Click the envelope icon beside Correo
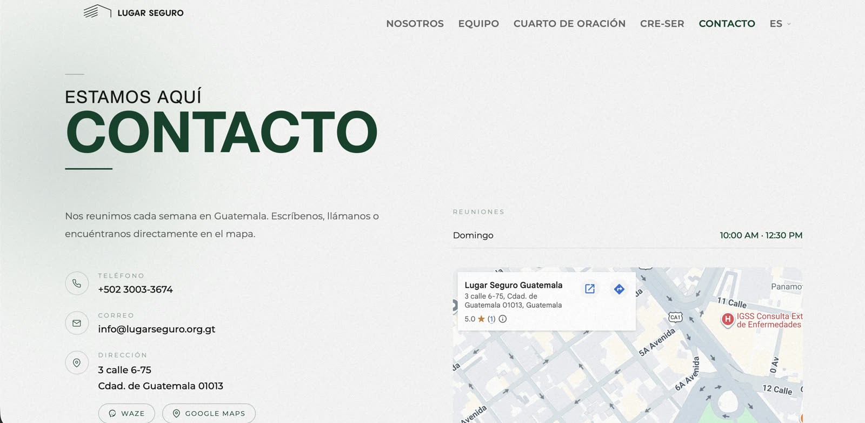 point(77,323)
